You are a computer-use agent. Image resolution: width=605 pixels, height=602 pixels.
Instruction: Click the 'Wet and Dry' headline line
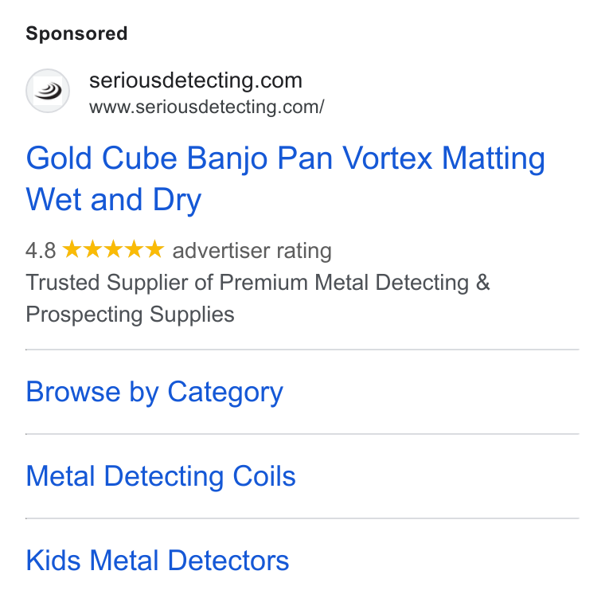114,200
